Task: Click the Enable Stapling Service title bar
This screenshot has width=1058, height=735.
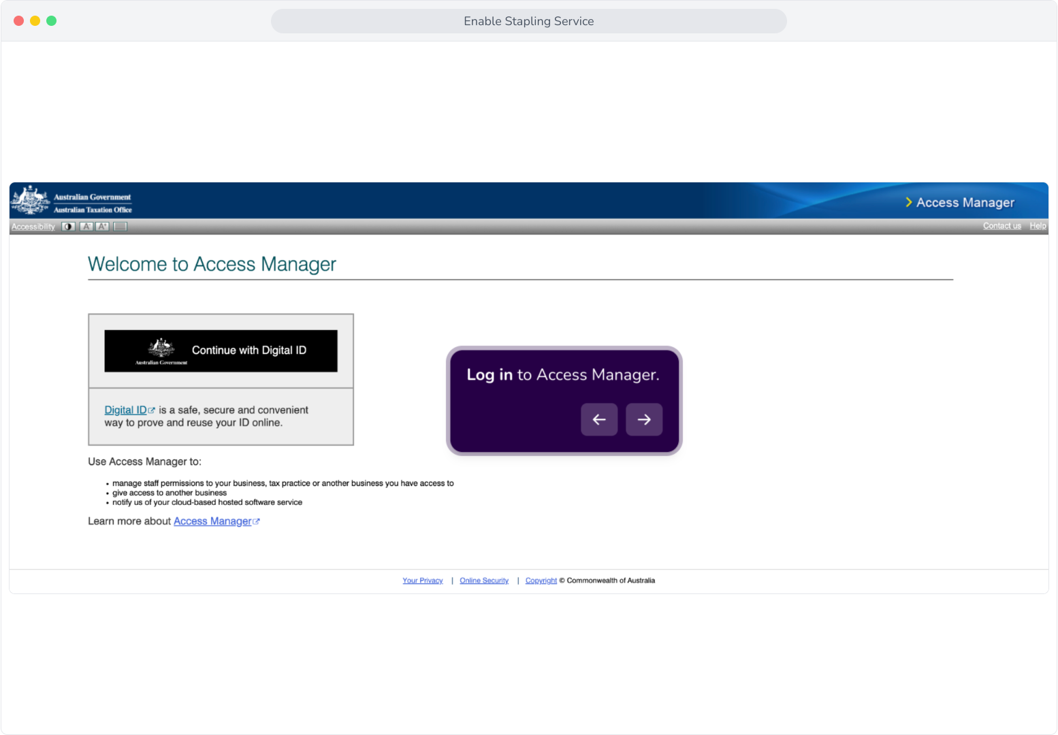Action: click(x=529, y=21)
